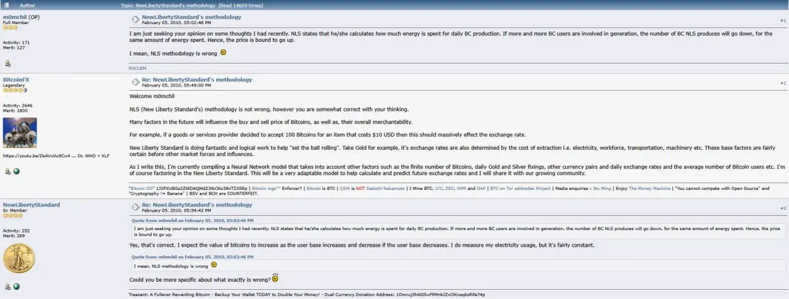
Task: Click the 'Legendary' rank under BitcoinFX
Action: click(x=13, y=85)
